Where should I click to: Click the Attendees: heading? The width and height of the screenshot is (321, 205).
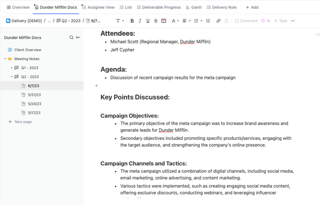coord(118,33)
